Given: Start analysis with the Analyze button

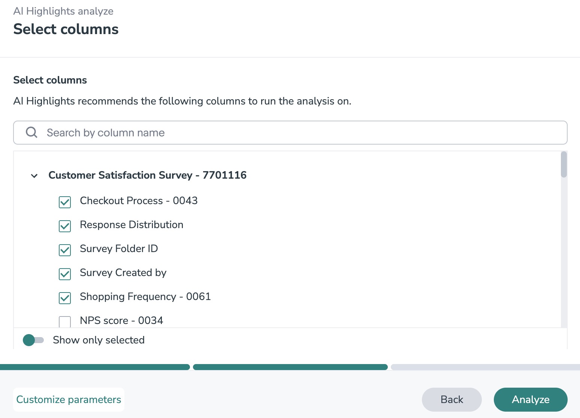Looking at the screenshot, I should pos(530,400).
